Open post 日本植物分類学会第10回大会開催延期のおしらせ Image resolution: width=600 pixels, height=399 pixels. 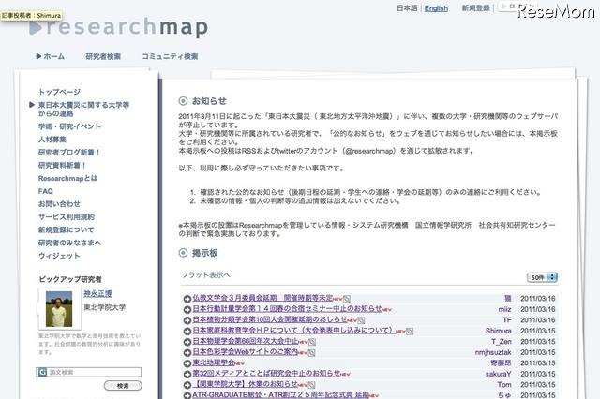click(270, 319)
